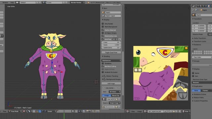Open the All Views axis dropdown
Screen dimensions: 212x119
tap(114, 92)
